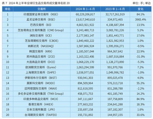Click the 排名 column header
153x119 pixels.
[8, 9]
